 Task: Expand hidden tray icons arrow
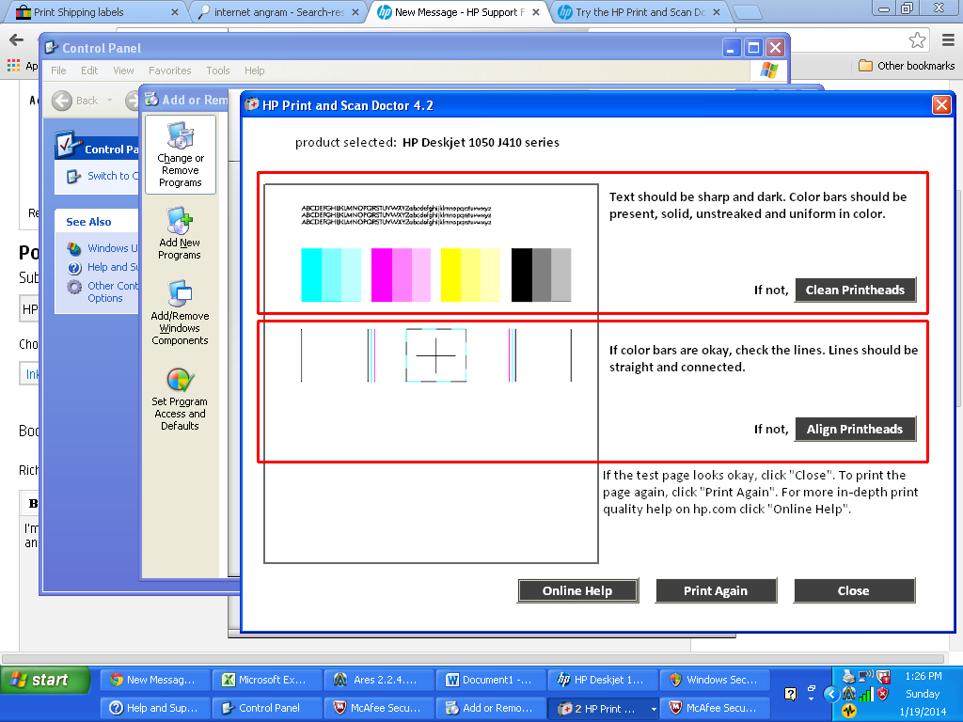(x=831, y=694)
